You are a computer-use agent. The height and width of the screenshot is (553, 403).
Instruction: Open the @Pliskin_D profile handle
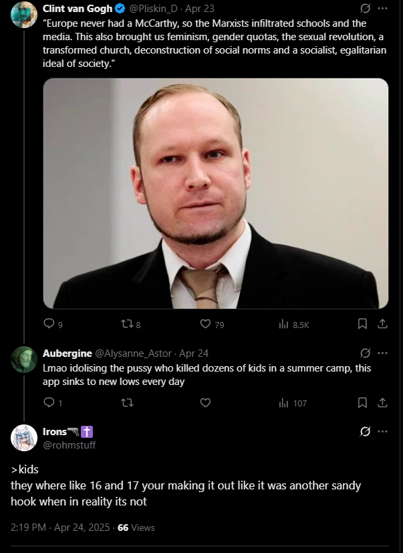(x=153, y=9)
